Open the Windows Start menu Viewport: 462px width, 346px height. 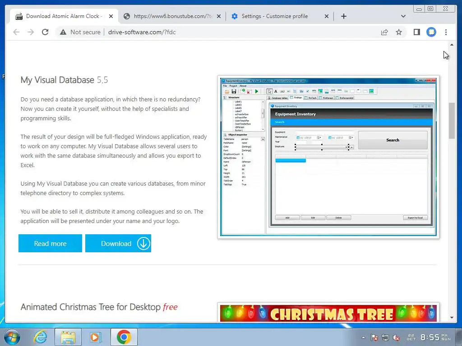pyautogui.click(x=12, y=337)
